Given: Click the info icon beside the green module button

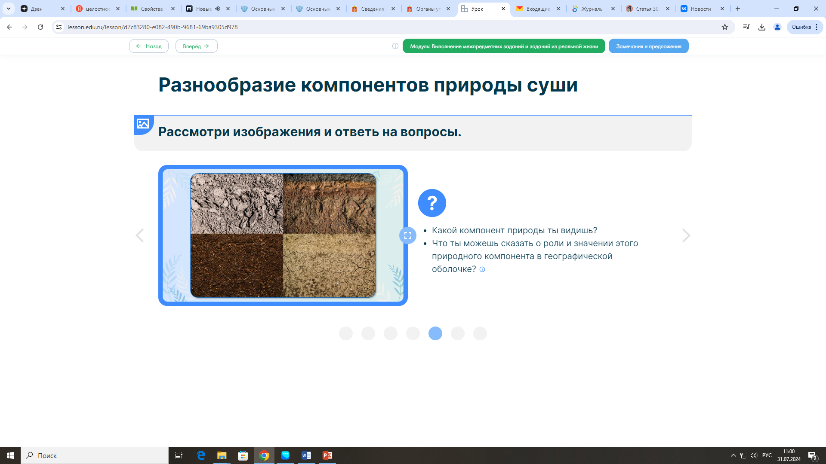Looking at the screenshot, I should (x=395, y=46).
